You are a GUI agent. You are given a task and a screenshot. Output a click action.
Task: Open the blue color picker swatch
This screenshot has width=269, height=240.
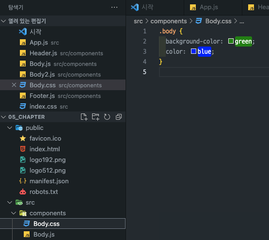tap(193, 51)
